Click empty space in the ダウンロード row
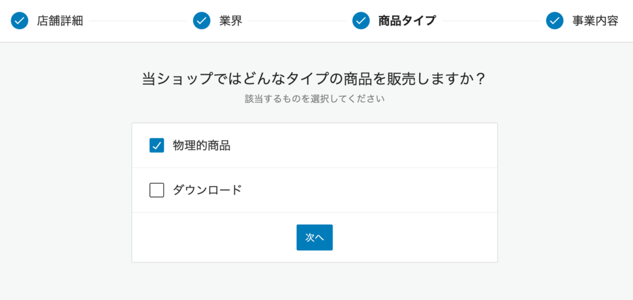The height and width of the screenshot is (300, 633). pyautogui.click(x=363, y=190)
